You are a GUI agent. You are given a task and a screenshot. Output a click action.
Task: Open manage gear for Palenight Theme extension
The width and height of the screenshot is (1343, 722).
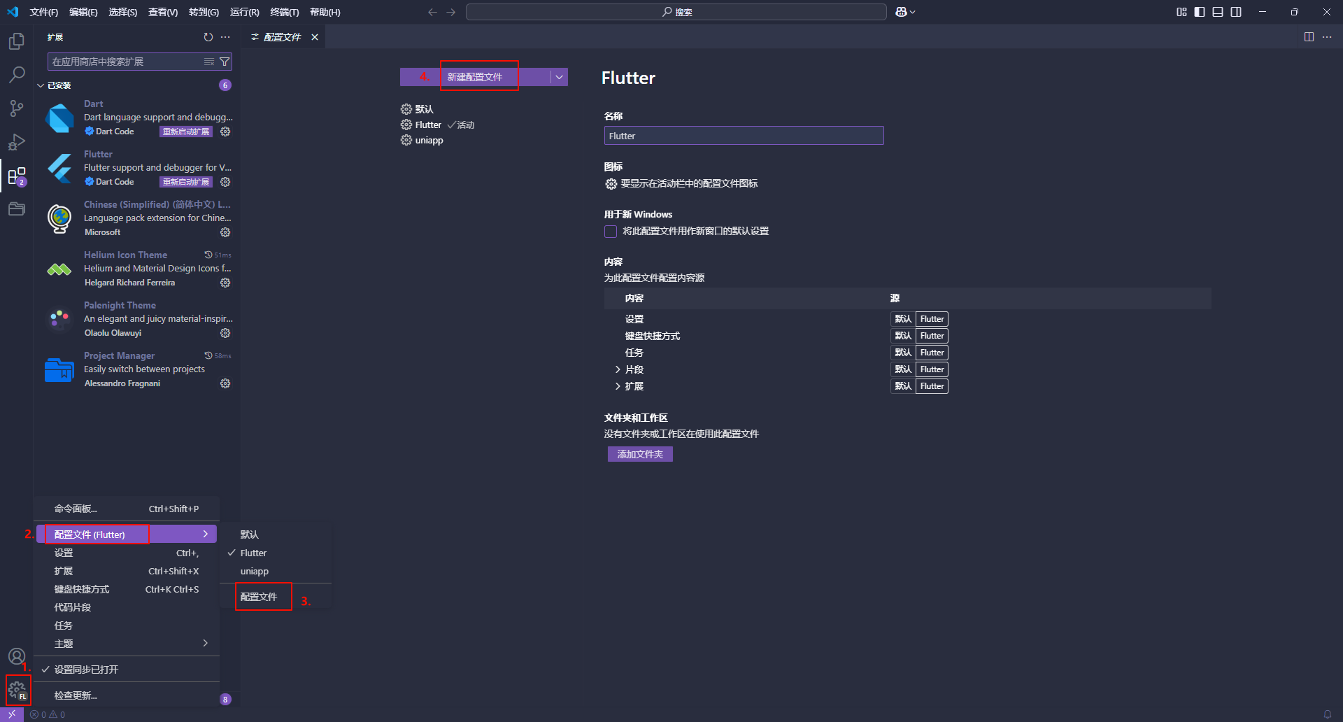tap(225, 333)
